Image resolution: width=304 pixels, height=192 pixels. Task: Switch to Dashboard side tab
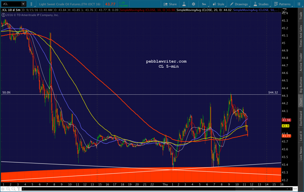pos(301,118)
